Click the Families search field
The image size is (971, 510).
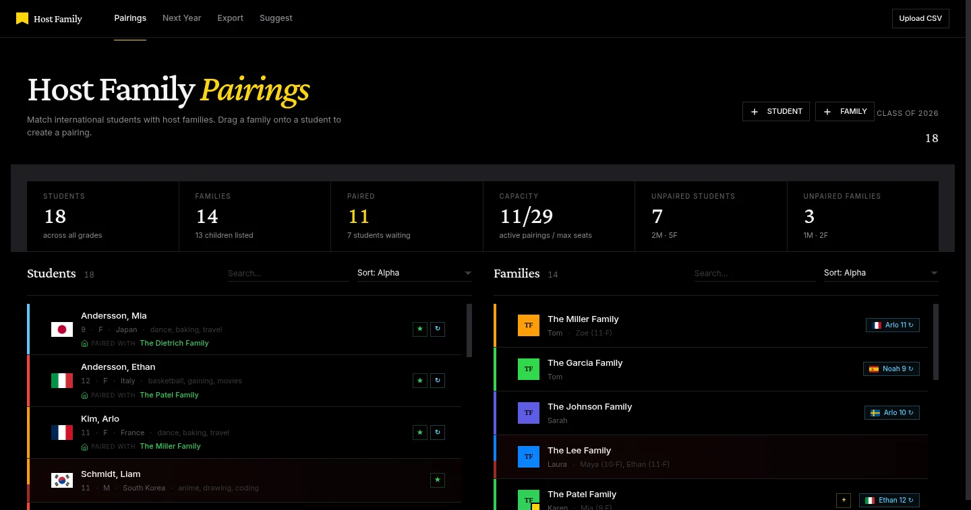(x=755, y=274)
